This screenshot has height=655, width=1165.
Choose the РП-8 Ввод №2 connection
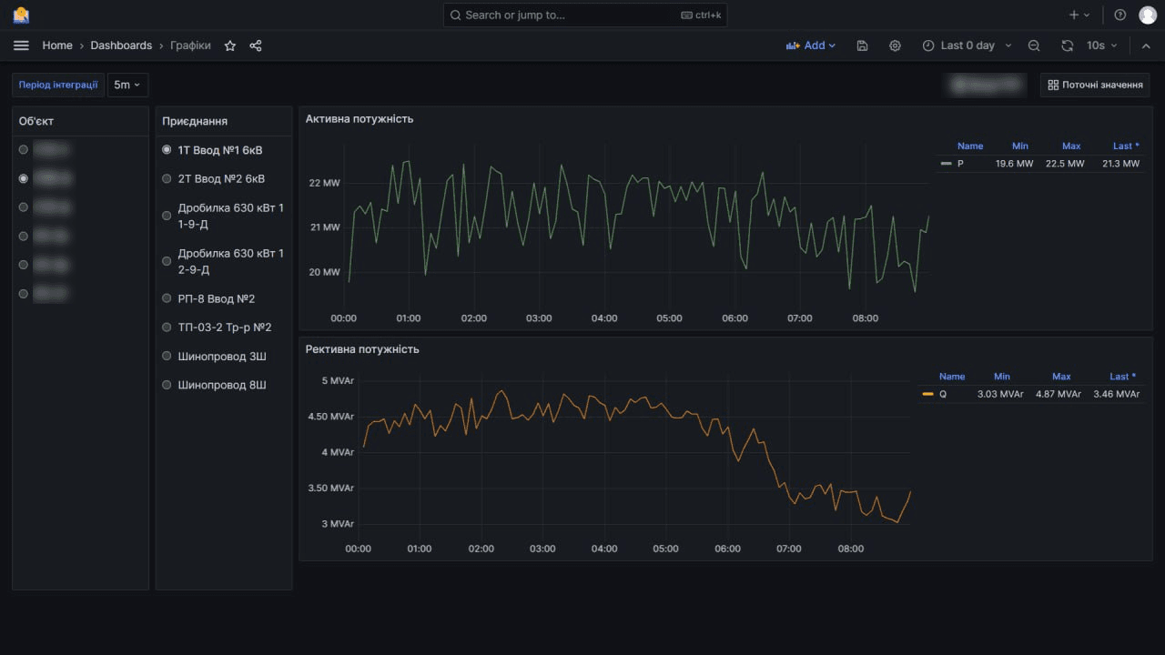167,298
